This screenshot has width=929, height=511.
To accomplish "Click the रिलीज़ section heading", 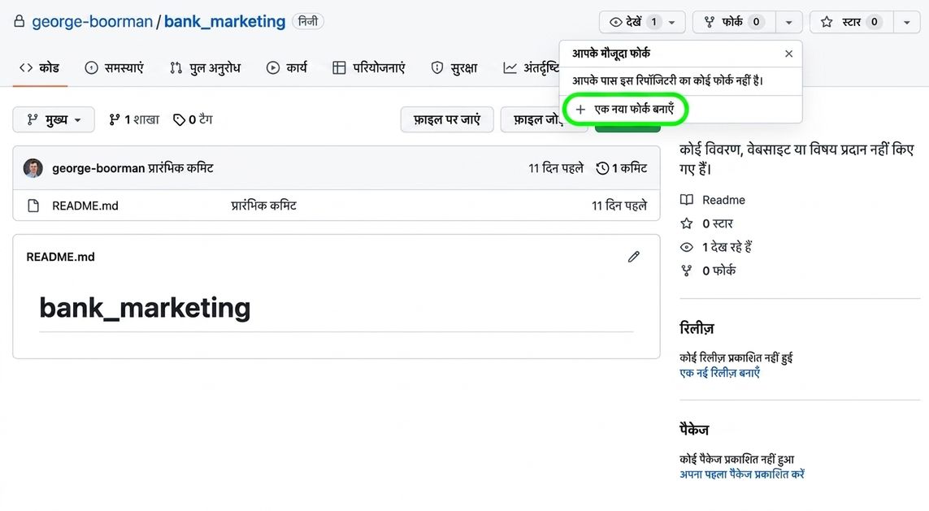I will (697, 328).
